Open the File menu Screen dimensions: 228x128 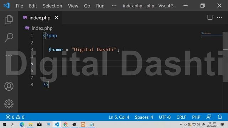pyautogui.click(x=19, y=6)
